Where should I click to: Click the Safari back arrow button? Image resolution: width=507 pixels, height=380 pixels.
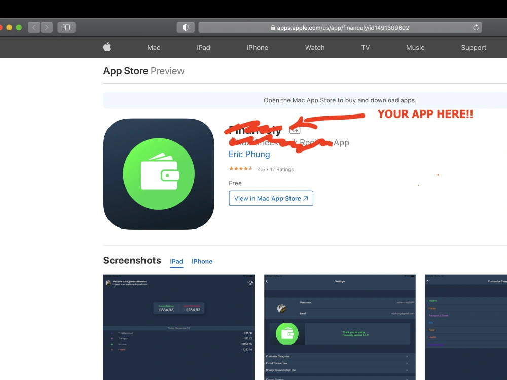tap(34, 27)
